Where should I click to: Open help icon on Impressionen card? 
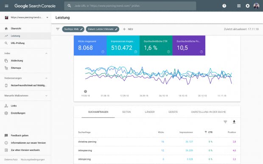[136, 52]
